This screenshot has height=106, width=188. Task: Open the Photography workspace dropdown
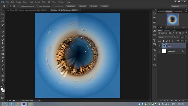[179, 6]
